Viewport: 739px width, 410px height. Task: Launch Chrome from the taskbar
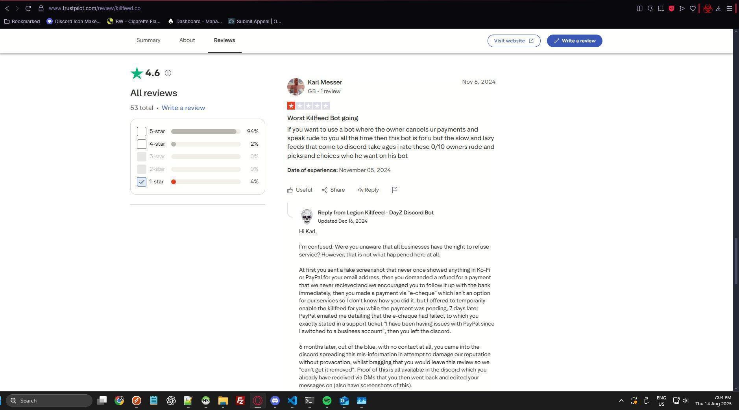point(119,401)
